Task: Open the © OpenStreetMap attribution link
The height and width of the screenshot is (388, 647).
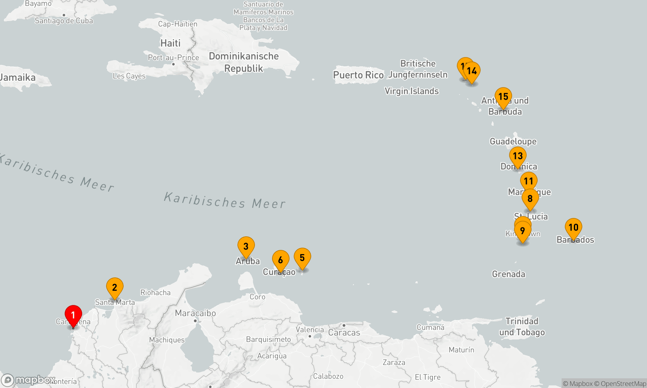Action: [620, 383]
